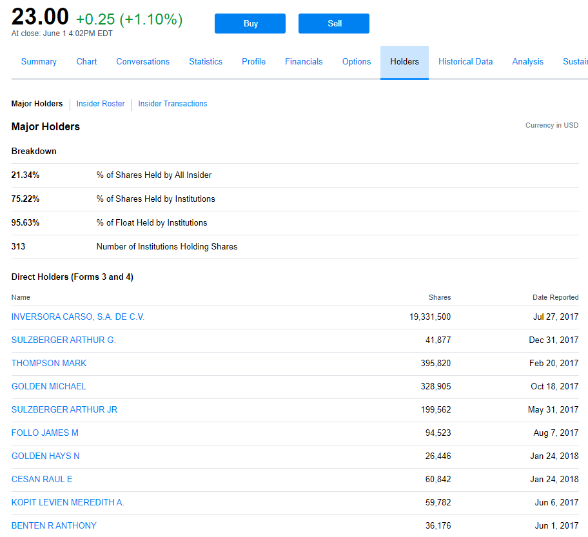The image size is (588, 537).
Task: Click the Date Reported column header
Action: tap(555, 298)
